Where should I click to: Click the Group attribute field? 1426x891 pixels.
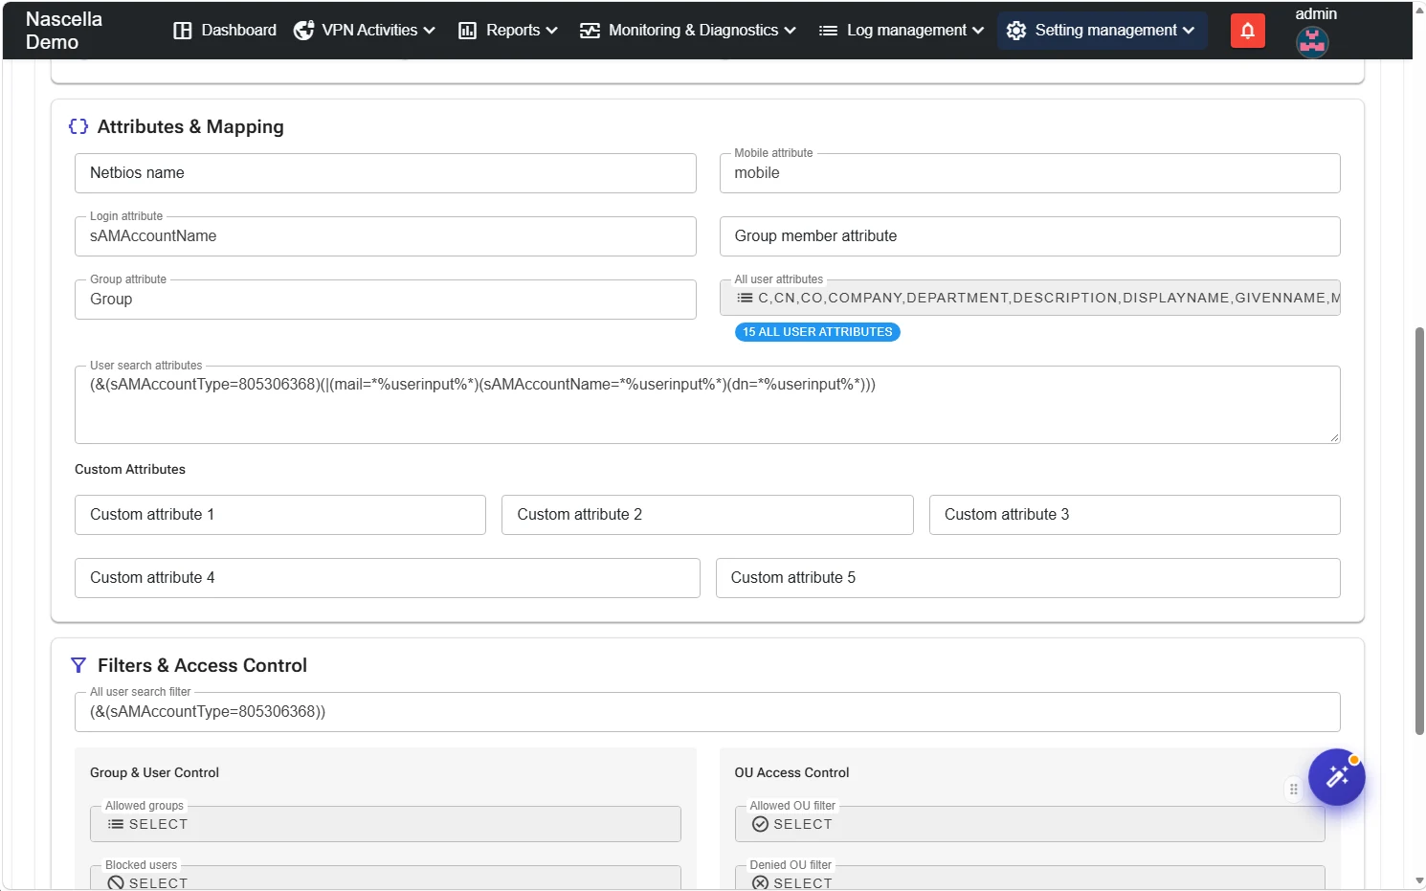tap(386, 300)
